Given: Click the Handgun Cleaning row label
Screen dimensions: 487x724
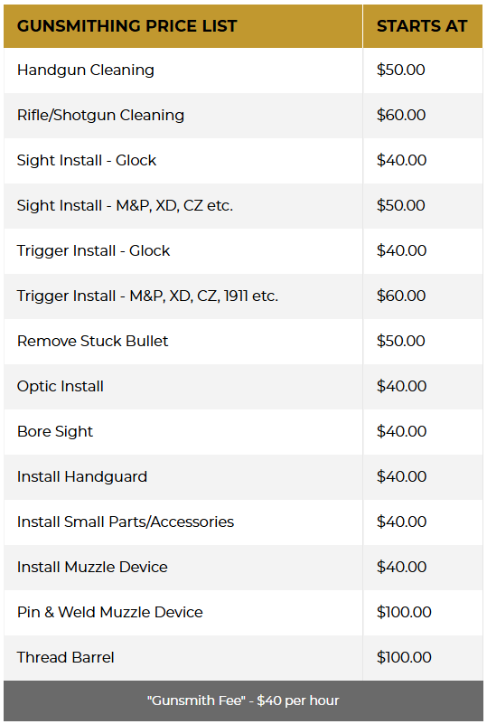Looking at the screenshot, I should pos(86,71).
